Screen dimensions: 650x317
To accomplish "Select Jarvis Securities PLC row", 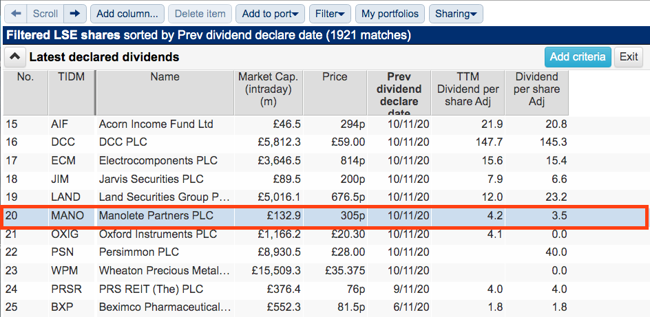I will click(x=324, y=179).
